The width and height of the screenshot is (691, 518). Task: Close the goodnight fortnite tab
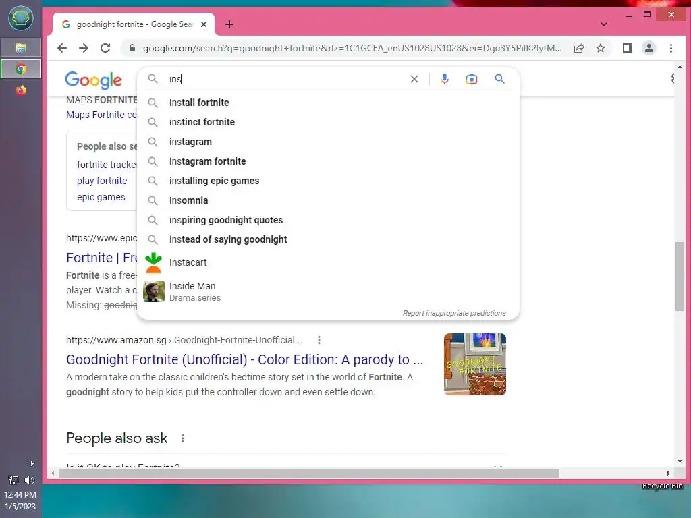[x=204, y=24]
